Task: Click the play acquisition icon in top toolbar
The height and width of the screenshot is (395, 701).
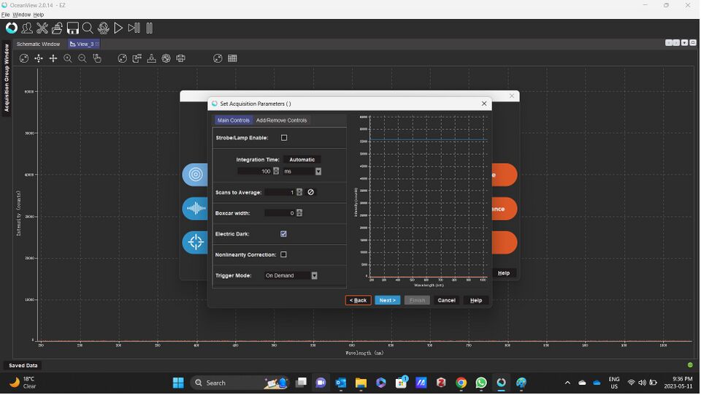Action: [x=118, y=28]
